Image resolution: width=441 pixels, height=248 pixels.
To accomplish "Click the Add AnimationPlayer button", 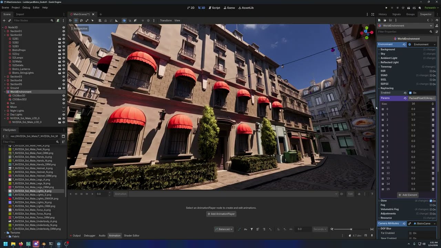I will pos(221,214).
